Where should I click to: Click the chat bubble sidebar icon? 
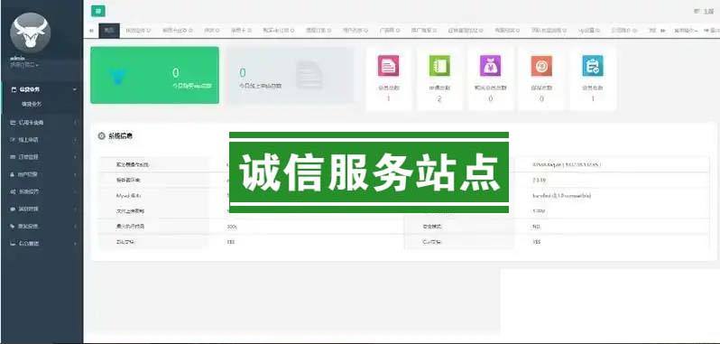pos(13,209)
